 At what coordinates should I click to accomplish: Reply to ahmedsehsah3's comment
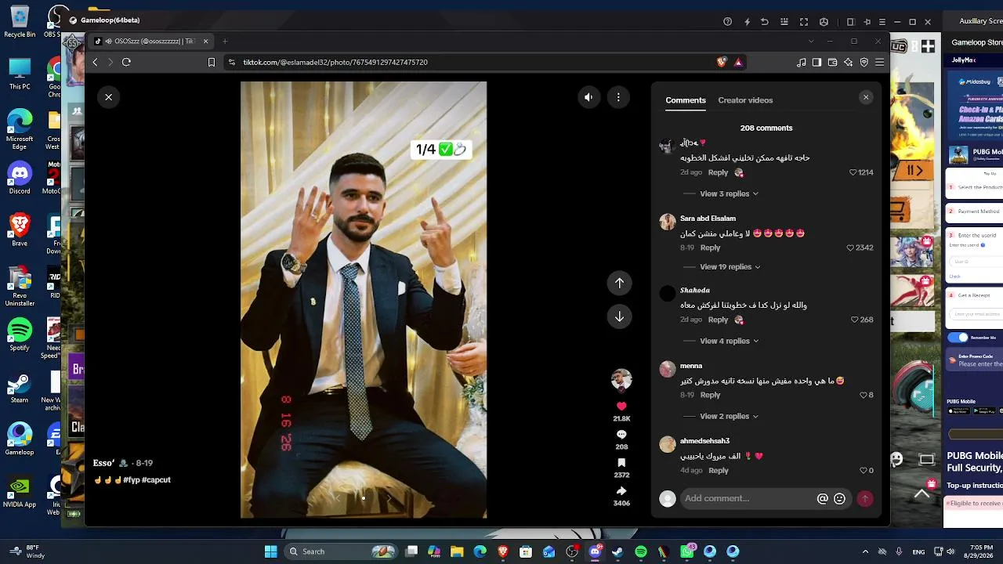[x=718, y=470]
